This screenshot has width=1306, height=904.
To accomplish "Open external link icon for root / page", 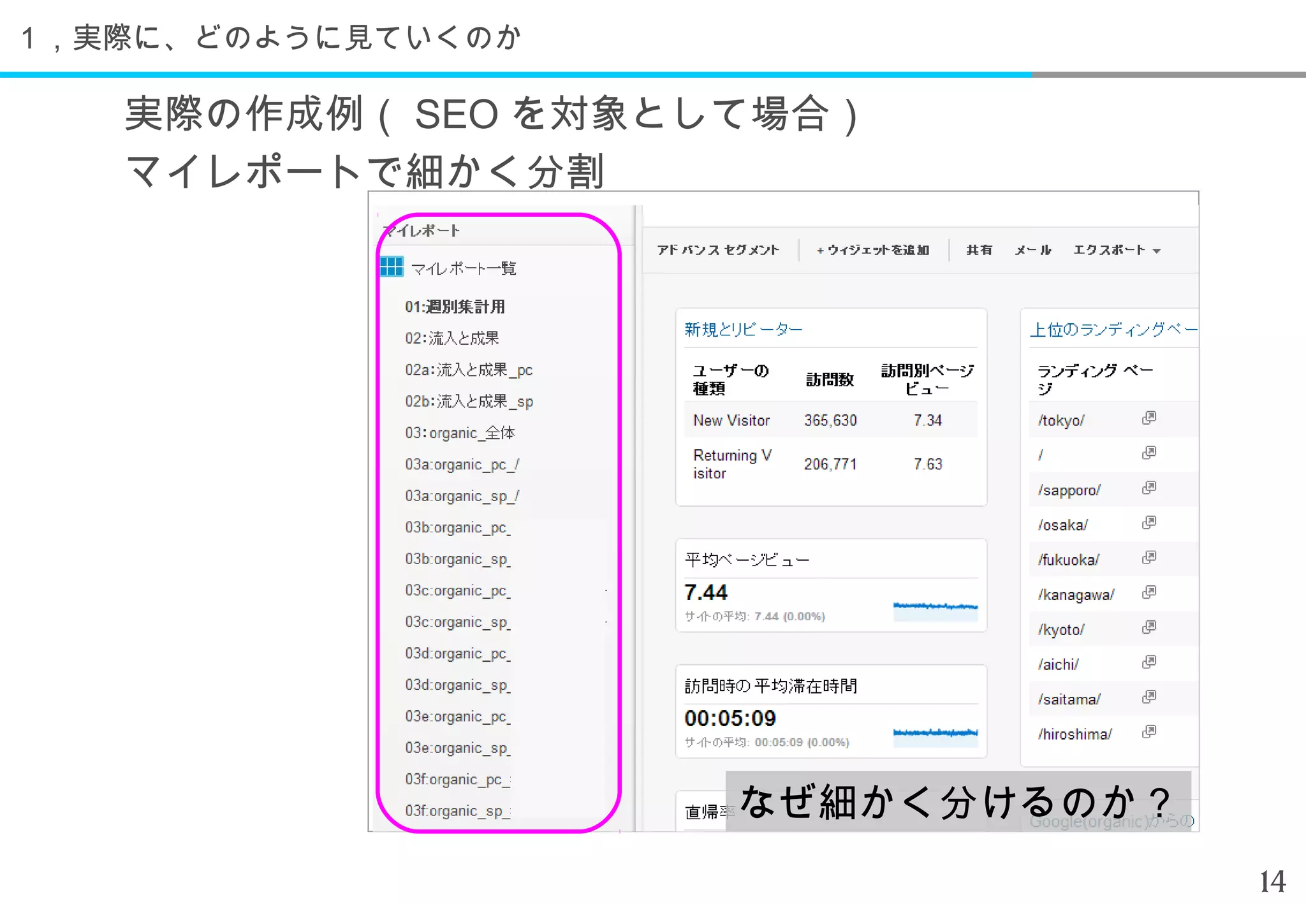I will (x=1148, y=453).
